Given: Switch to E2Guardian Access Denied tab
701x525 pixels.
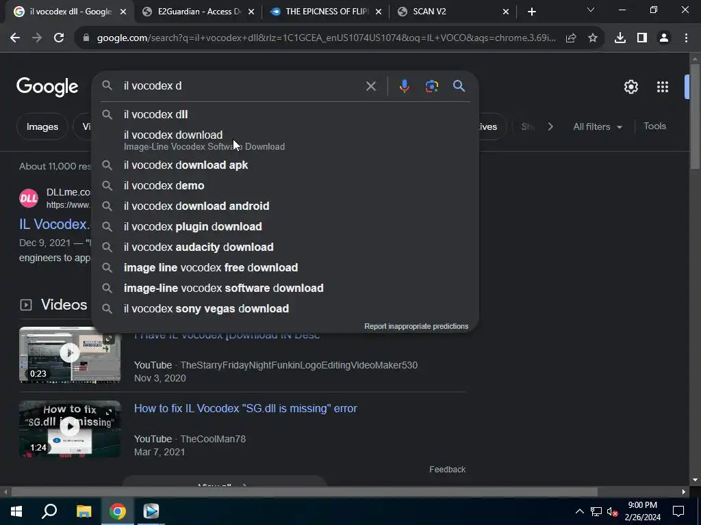Looking at the screenshot, I should [x=199, y=12].
